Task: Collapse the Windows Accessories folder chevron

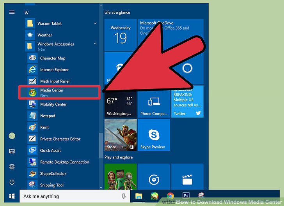Action: [x=95, y=44]
